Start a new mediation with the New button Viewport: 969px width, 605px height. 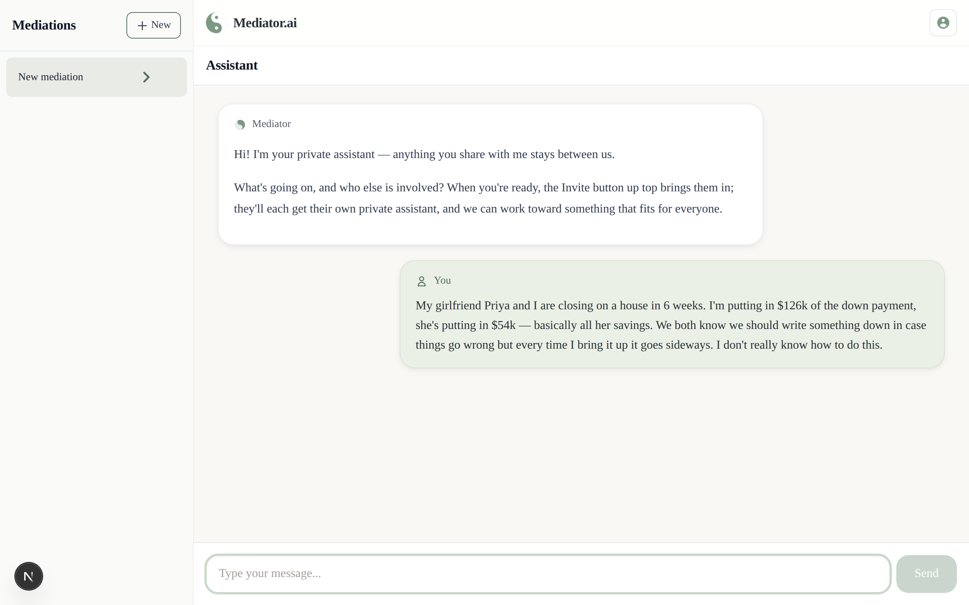[153, 25]
